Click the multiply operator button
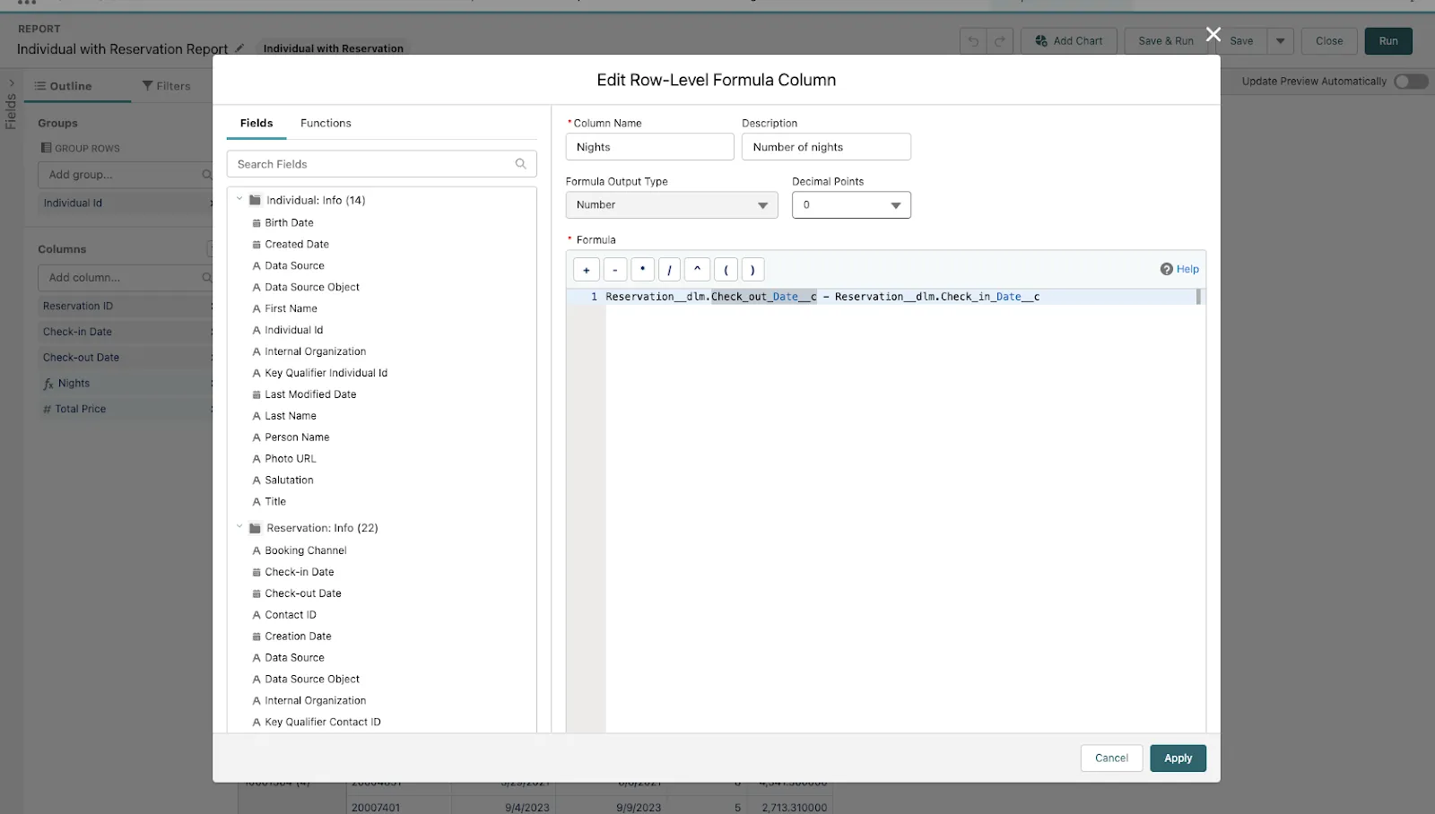1435x814 pixels. (x=642, y=270)
